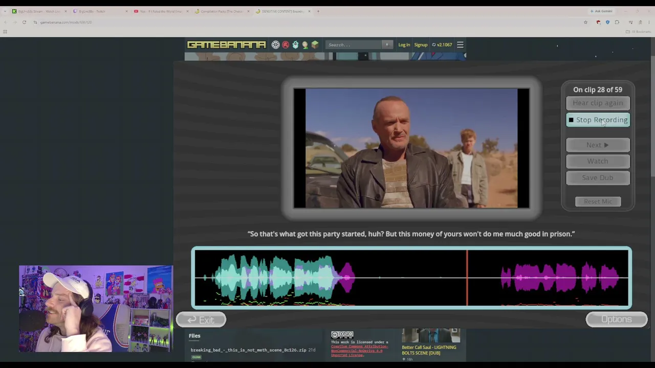Click the red extension icon in toolbar
The height and width of the screenshot is (368, 655).
pyautogui.click(x=598, y=22)
